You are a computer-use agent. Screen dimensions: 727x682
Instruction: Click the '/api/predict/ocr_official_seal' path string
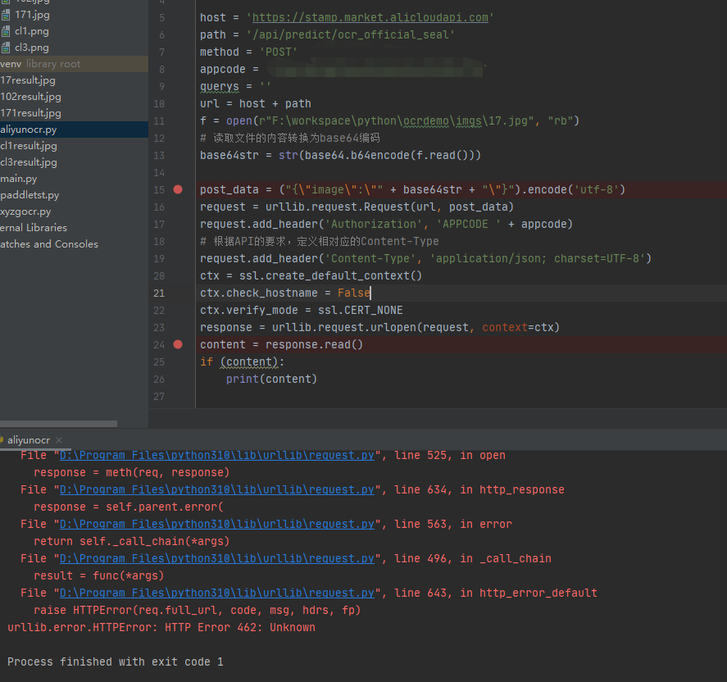[351, 34]
